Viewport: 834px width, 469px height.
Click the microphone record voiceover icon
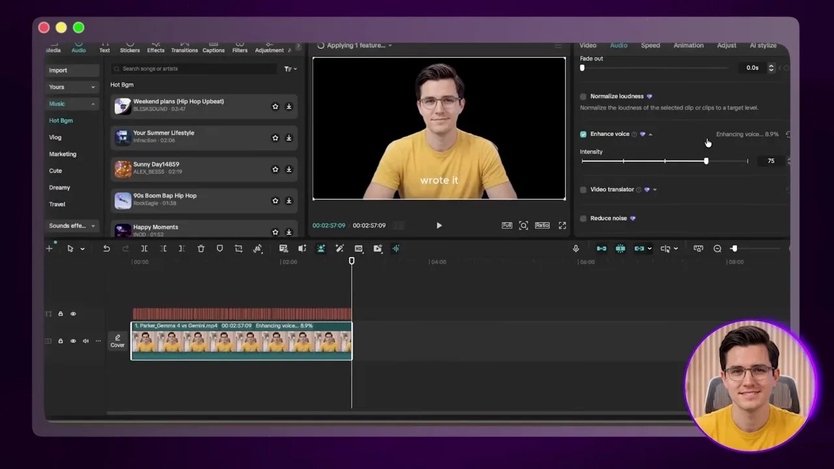(x=576, y=249)
